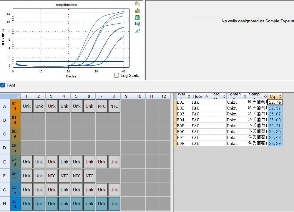Click the Cq value 25.87
This screenshot has width=294, height=212.
(275, 114)
